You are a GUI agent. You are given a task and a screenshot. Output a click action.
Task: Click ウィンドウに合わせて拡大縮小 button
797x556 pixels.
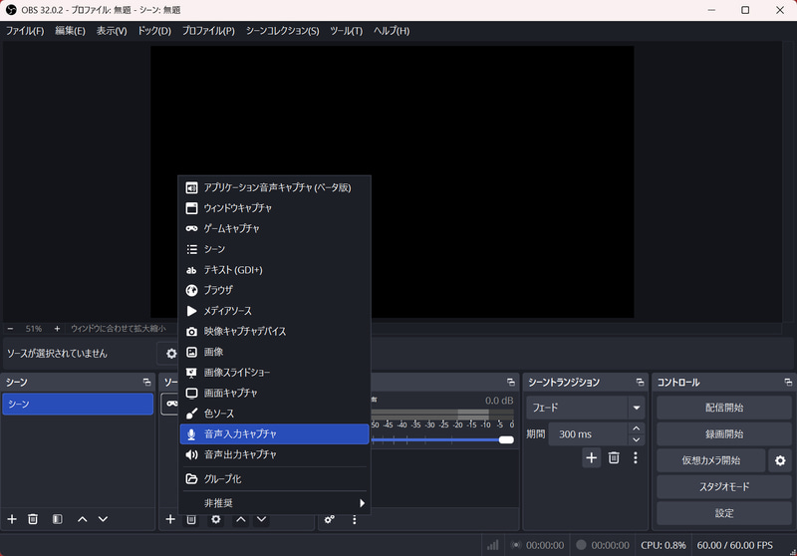pos(119,329)
